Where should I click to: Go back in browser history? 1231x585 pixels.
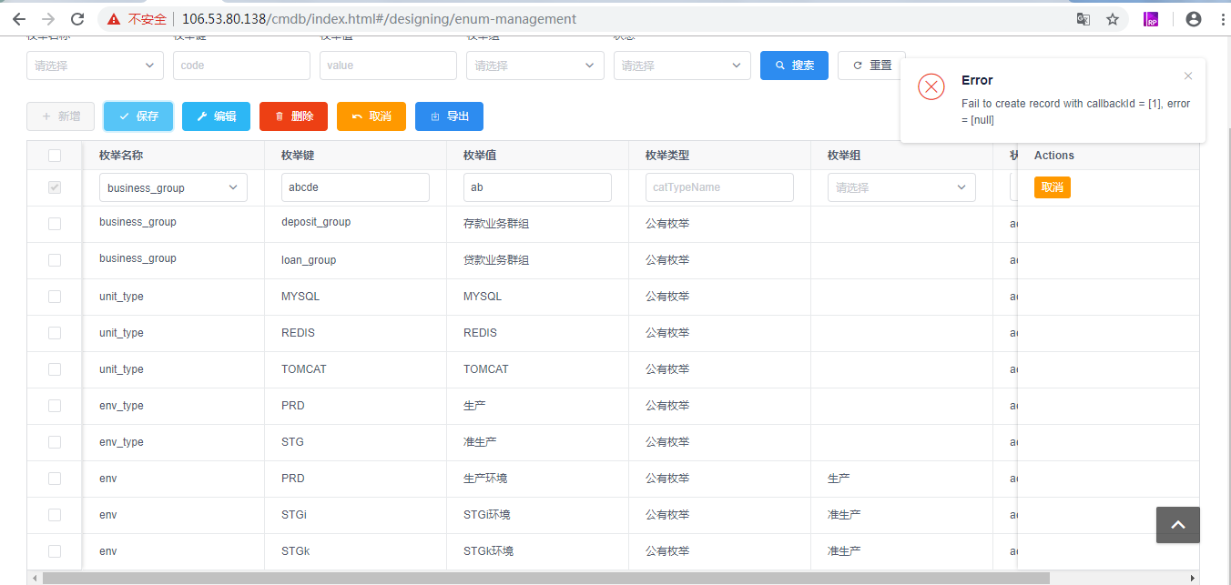(19, 18)
